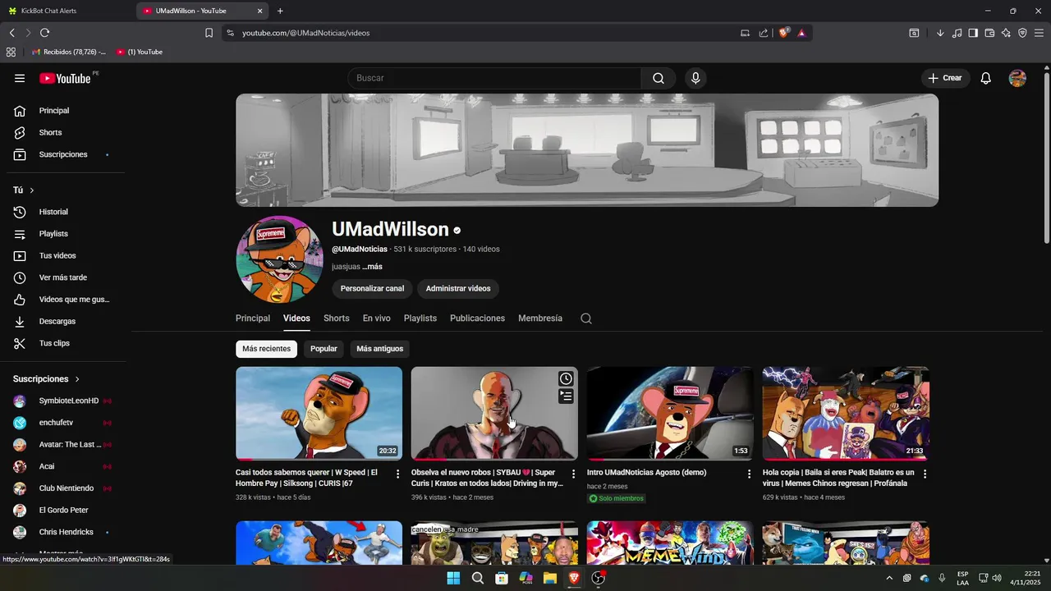Toggle the browser sidebar panel icon
Screen dimensions: 1051x591
[x=973, y=33]
